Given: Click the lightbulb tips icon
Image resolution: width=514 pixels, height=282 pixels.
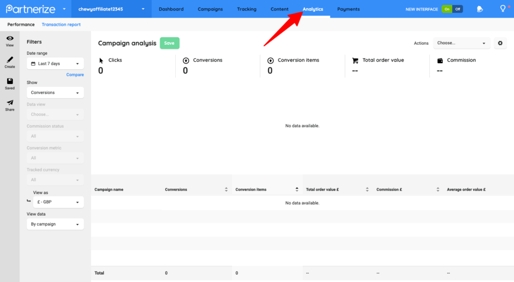Looking at the screenshot, I should (x=502, y=9).
